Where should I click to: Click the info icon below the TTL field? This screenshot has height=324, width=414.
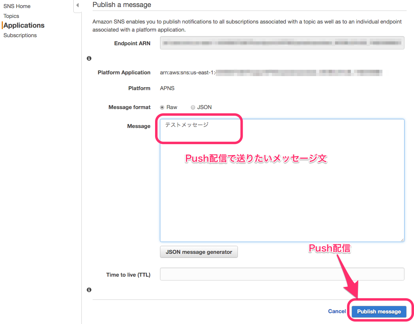89,290
